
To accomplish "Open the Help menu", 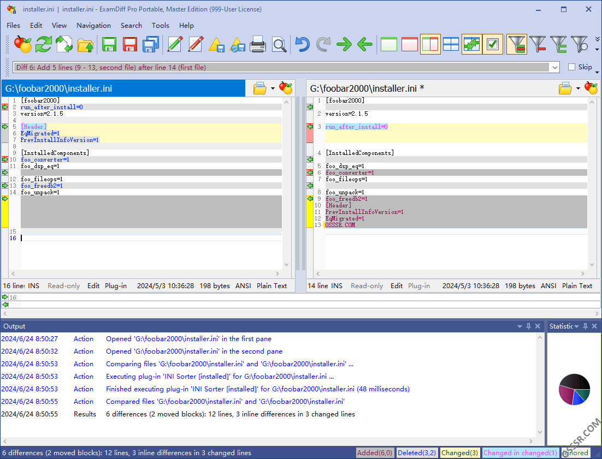I will [186, 25].
